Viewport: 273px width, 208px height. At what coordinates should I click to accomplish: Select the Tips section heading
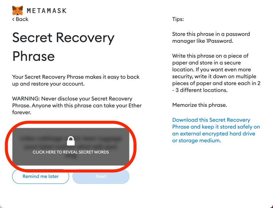click(x=177, y=19)
